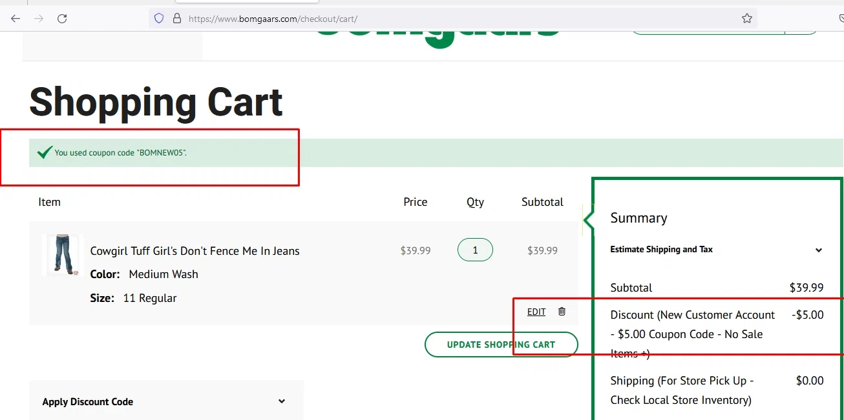The height and width of the screenshot is (420, 844).
Task: View site security via the padlock icon
Action: point(177,19)
